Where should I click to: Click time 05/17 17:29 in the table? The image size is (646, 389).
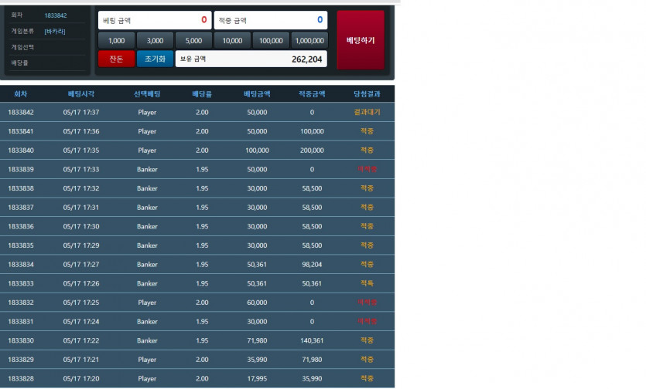81,245
